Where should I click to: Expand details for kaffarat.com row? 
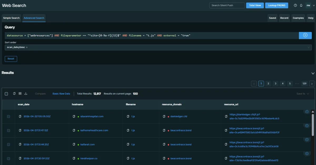[x=307, y=140]
